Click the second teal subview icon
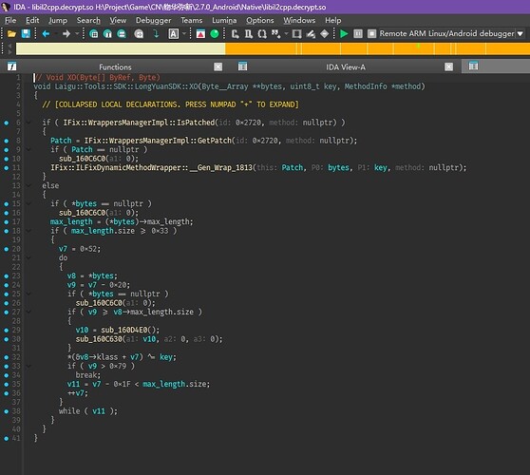 [x=107, y=34]
